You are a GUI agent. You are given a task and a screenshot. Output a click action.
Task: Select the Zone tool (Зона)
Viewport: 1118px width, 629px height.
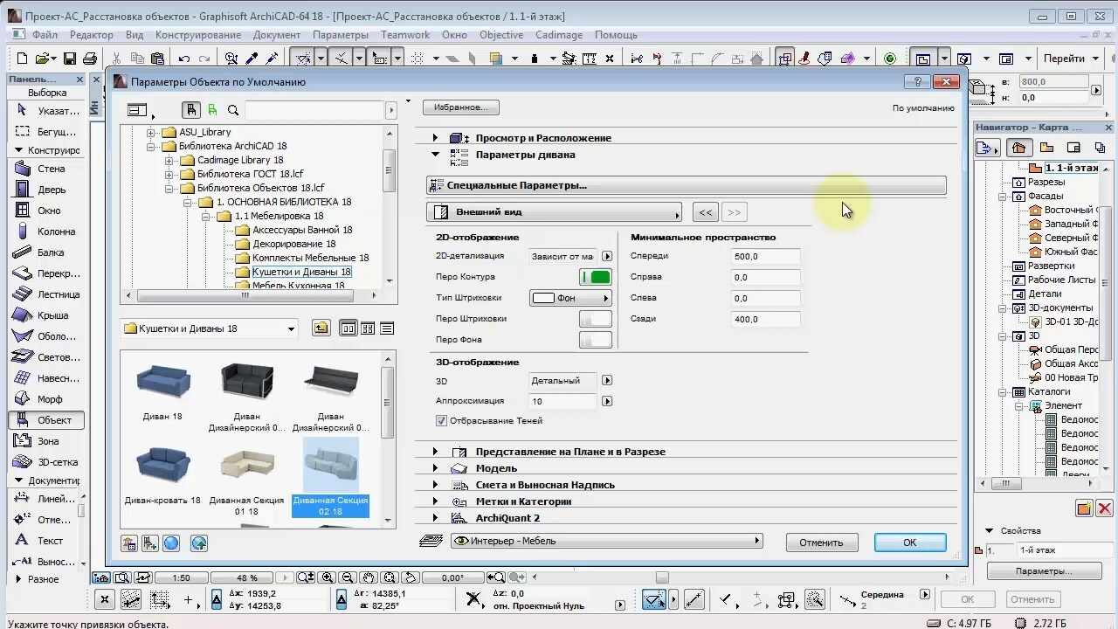coord(46,441)
